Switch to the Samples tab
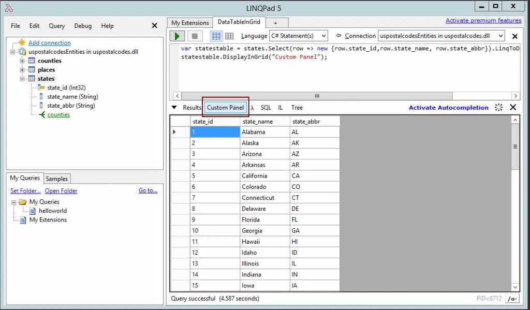This screenshot has height=310, width=530. pos(56,179)
